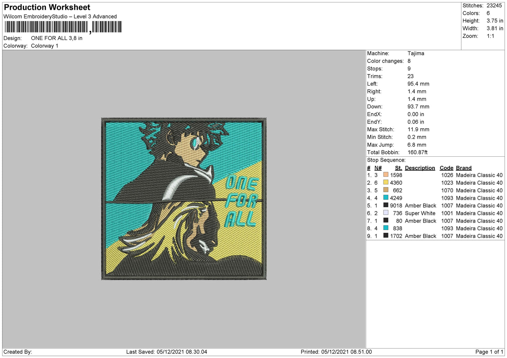Click the EndY value '0.06 in'
507x358 pixels.
click(x=416, y=122)
